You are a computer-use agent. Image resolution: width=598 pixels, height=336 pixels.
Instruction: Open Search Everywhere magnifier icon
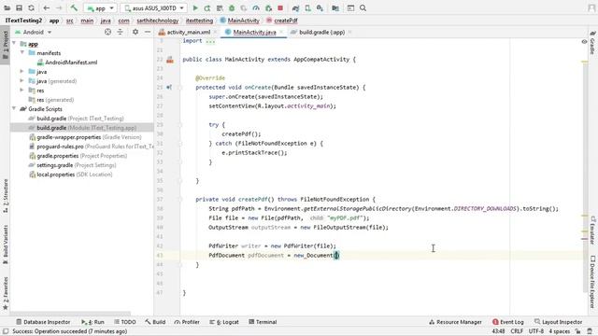tap(363, 8)
